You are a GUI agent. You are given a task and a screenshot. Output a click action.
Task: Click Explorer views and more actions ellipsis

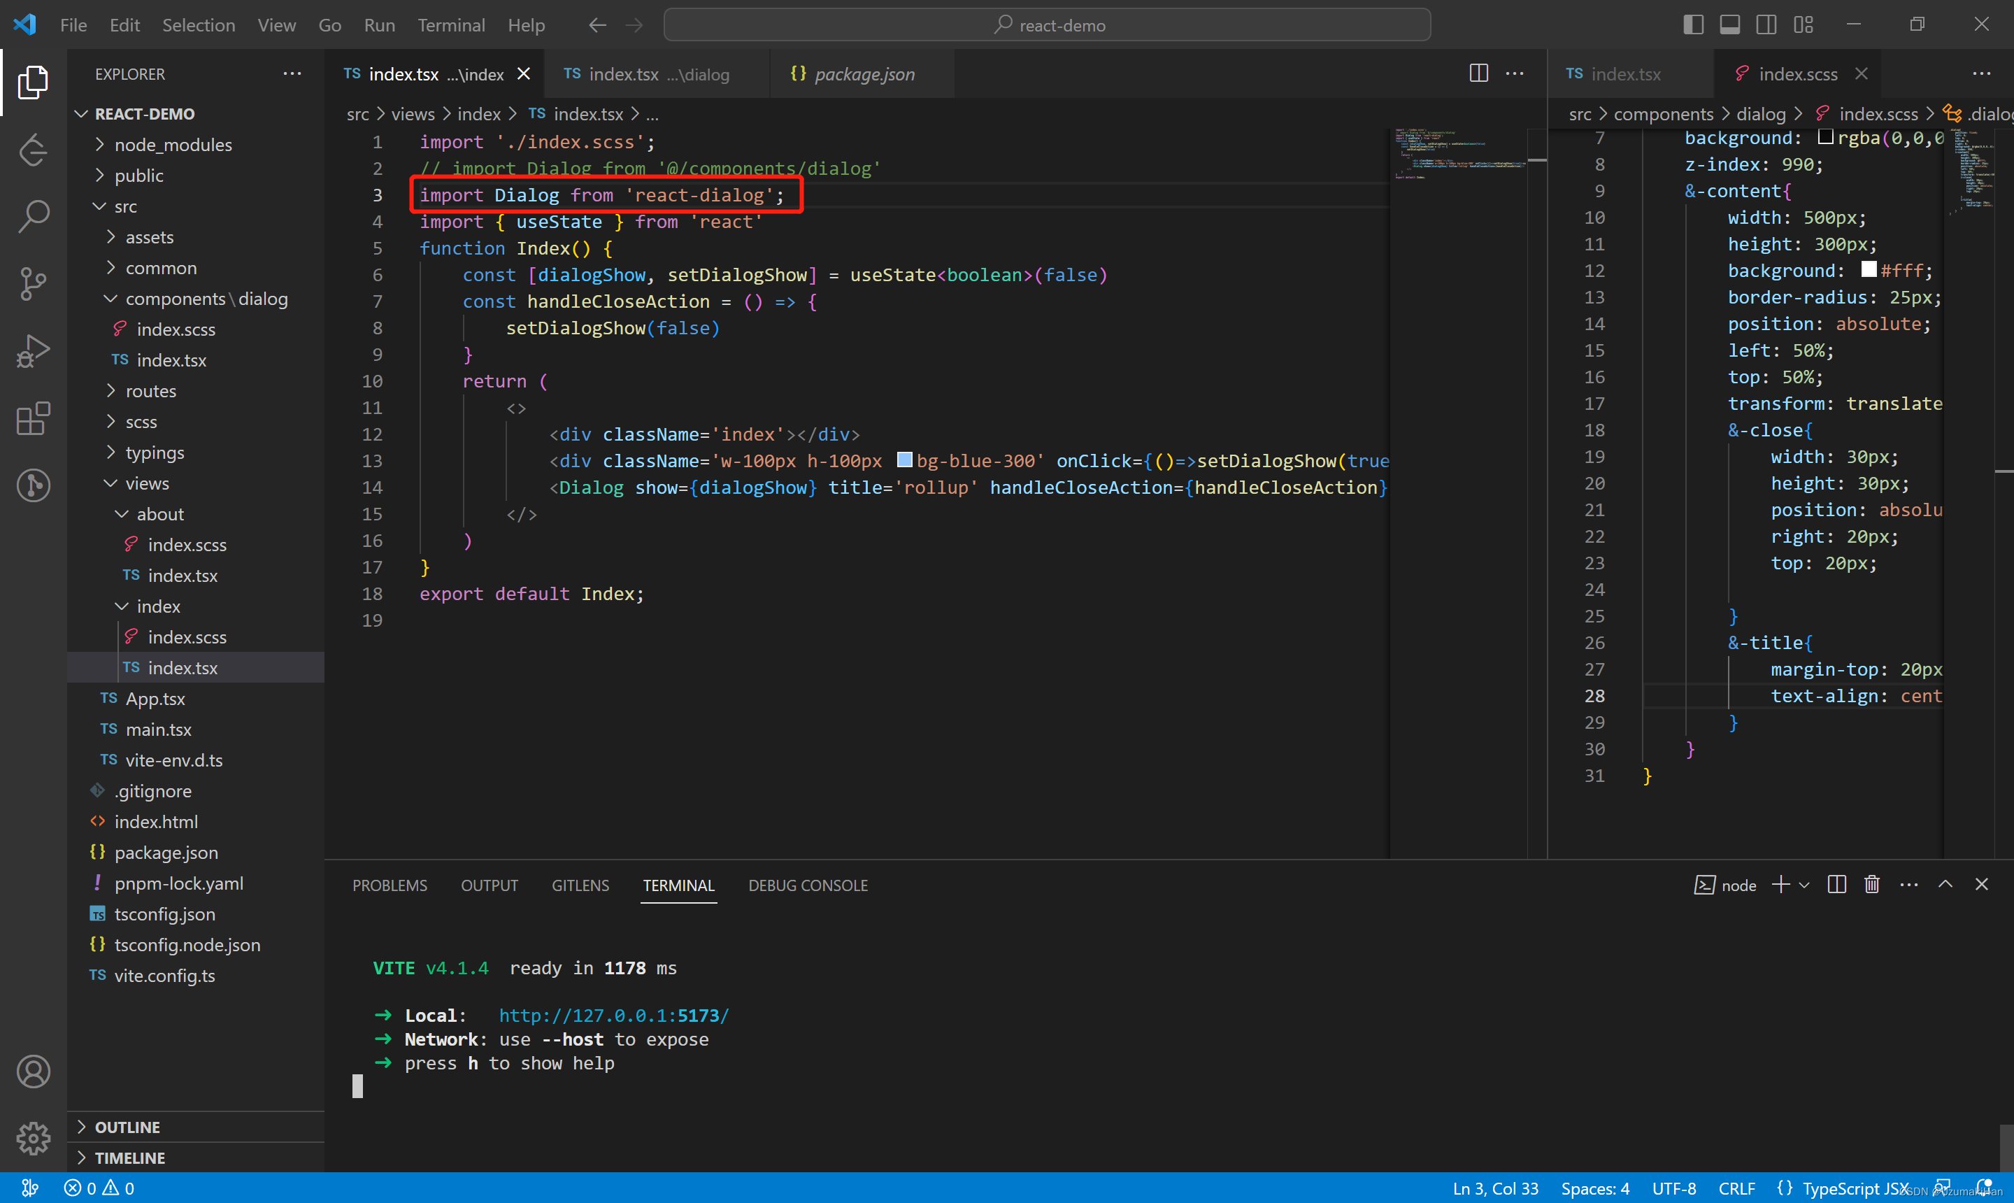(x=292, y=73)
